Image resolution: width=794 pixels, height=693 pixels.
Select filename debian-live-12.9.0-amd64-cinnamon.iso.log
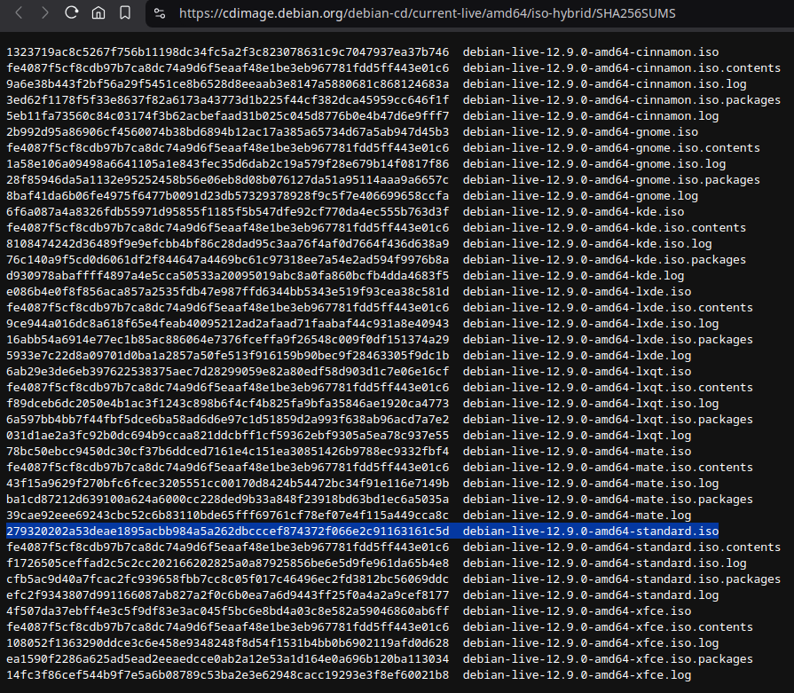coord(604,84)
